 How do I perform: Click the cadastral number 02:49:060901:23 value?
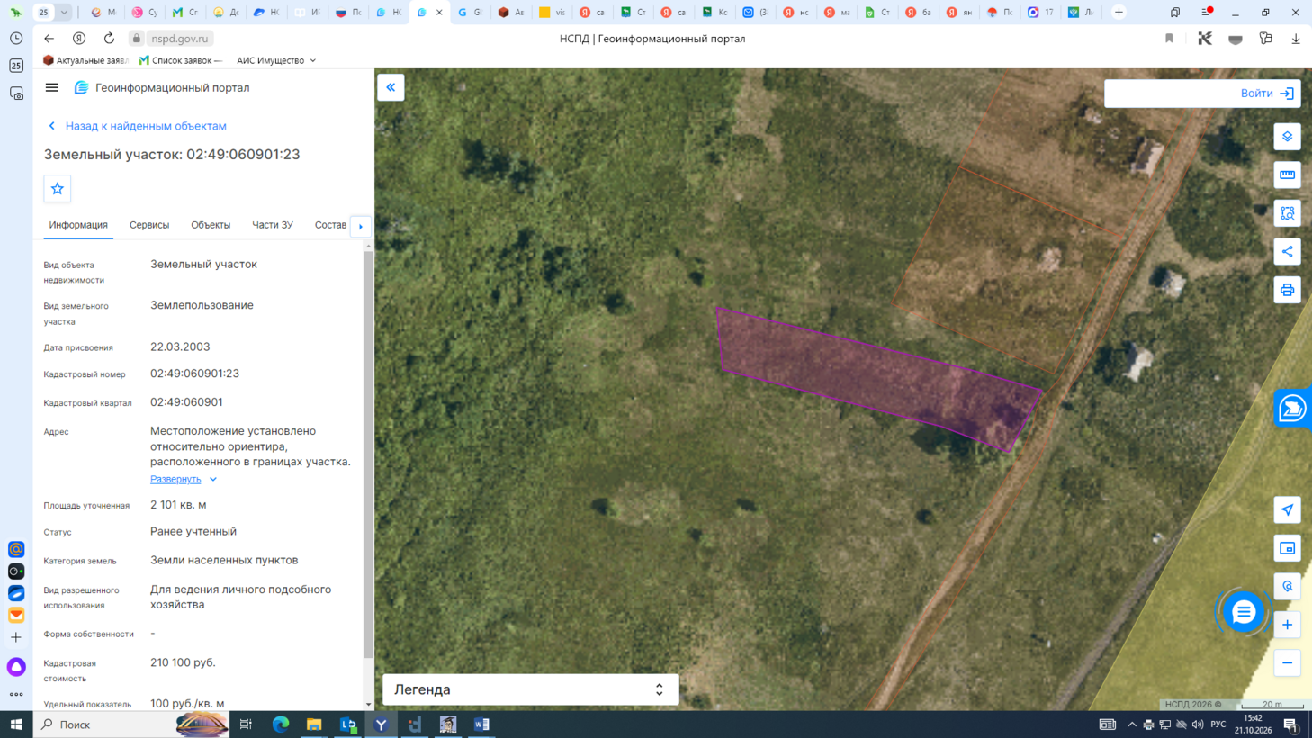click(194, 373)
